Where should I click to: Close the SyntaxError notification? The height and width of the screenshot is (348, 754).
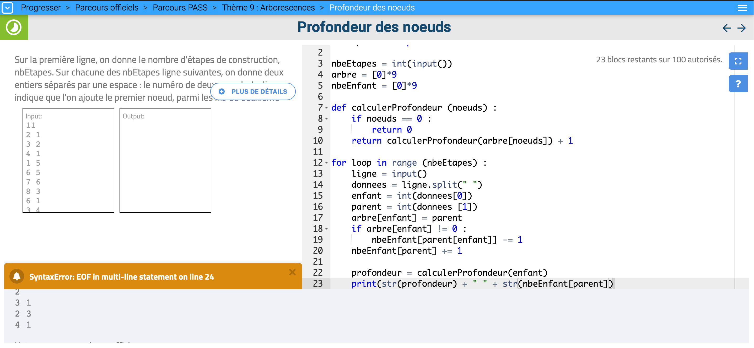pyautogui.click(x=292, y=272)
